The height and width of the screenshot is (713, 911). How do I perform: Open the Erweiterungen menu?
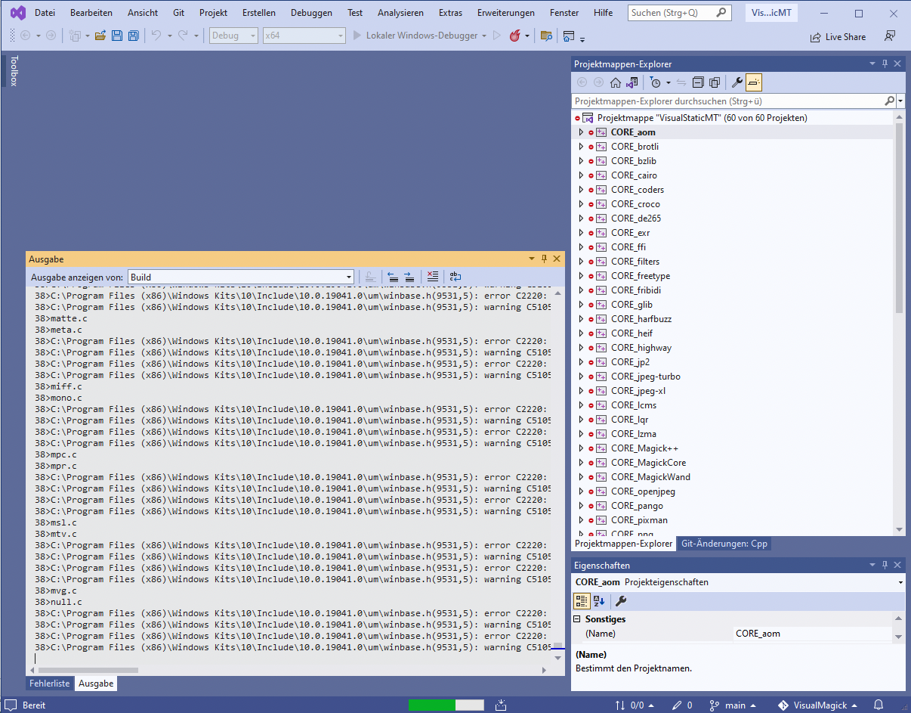coord(506,13)
